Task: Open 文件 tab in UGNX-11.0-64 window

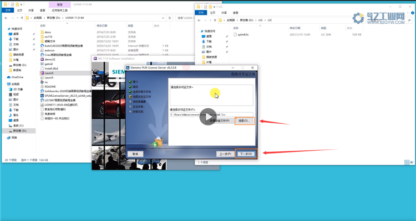Action: tap(8, 10)
